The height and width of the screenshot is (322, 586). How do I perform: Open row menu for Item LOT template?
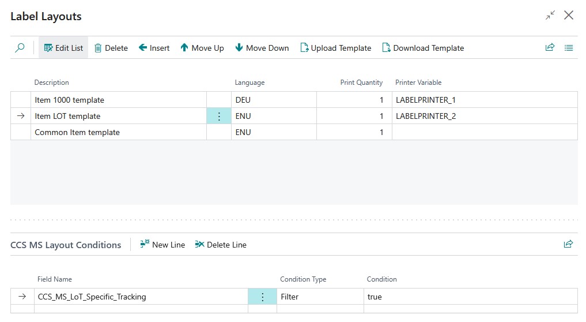(x=219, y=116)
